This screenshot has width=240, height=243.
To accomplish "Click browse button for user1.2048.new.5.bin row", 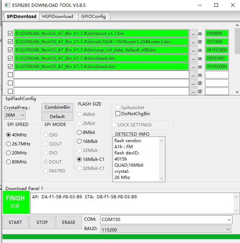I will (193, 42).
